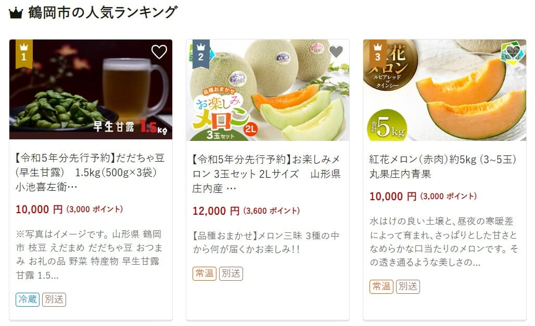Click 常温 tag on お楽しみメロン card

pyautogui.click(x=205, y=273)
